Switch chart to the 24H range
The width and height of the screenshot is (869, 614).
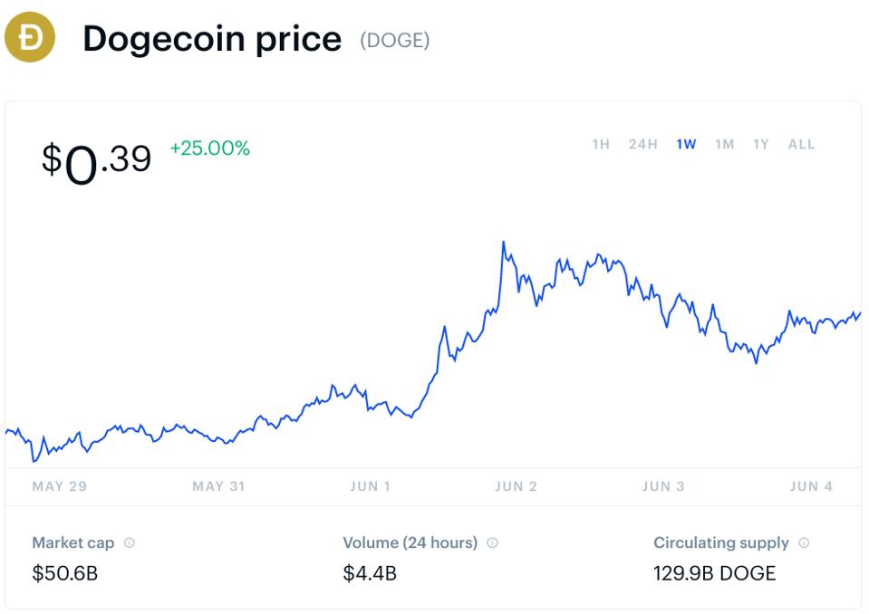click(x=642, y=145)
